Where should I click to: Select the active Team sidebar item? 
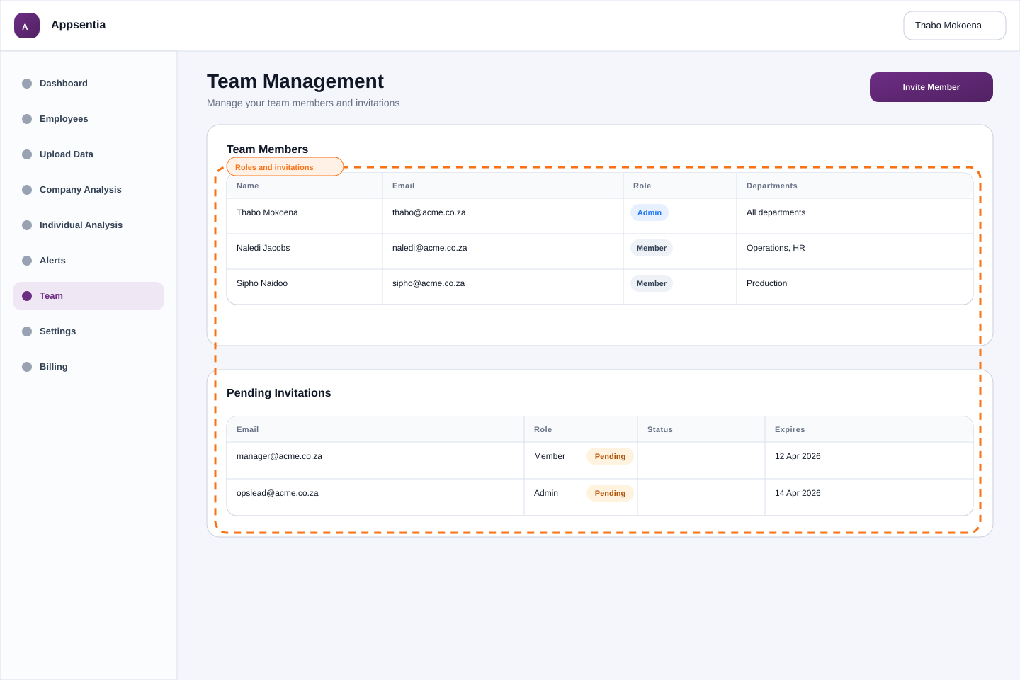click(x=89, y=296)
